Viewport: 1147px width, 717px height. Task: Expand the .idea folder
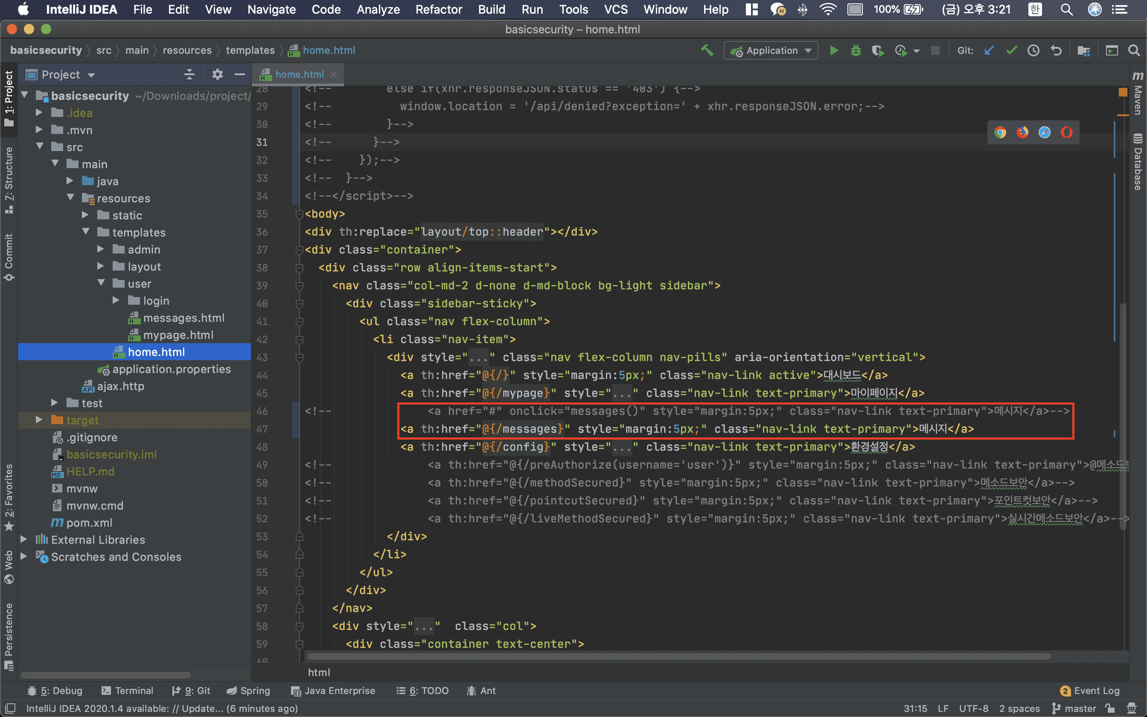click(x=39, y=113)
